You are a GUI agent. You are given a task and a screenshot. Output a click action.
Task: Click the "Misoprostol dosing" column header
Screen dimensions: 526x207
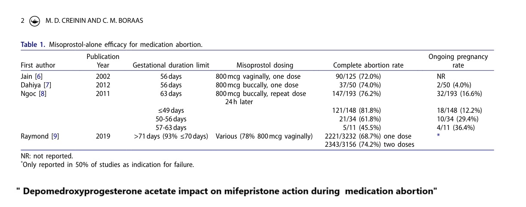coord(265,65)
